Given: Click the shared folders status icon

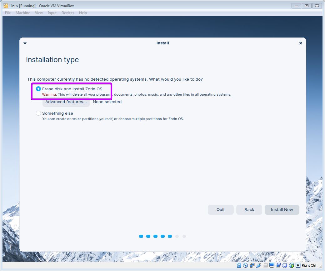Looking at the screenshot, I should pyautogui.click(x=265, y=265).
